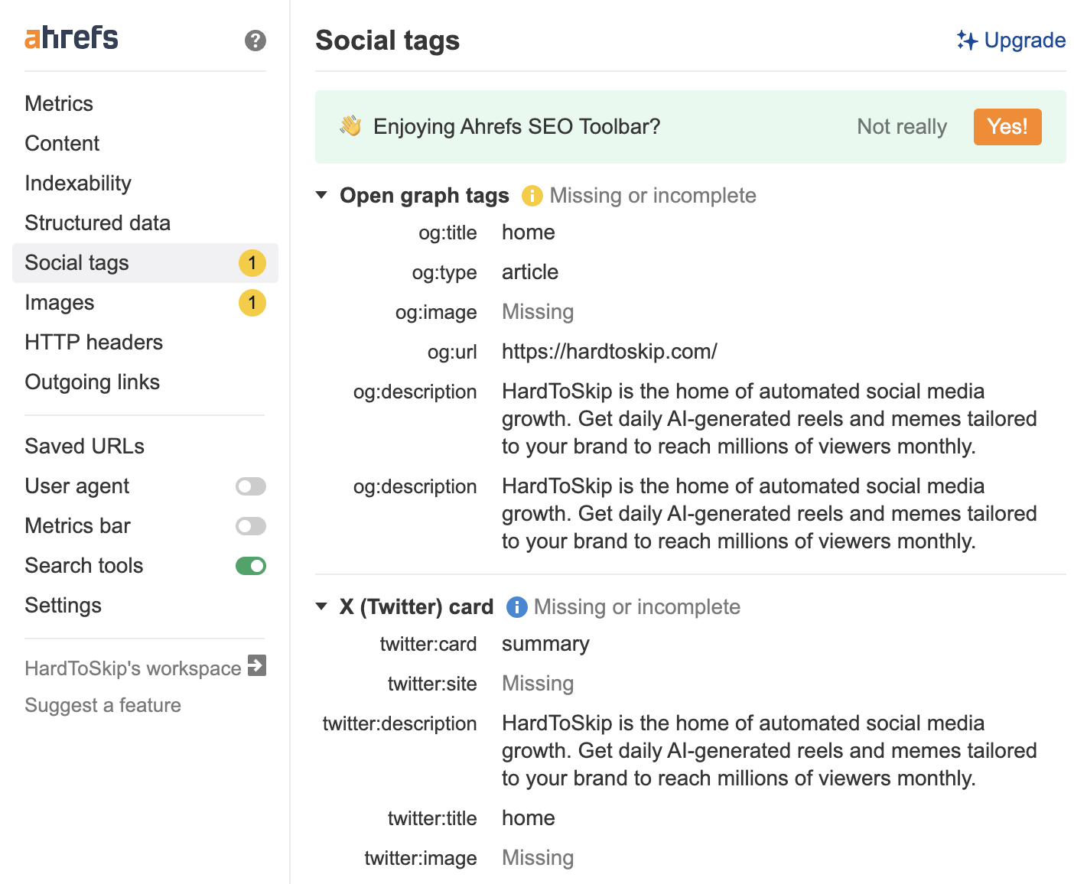Open the Settings section
Viewport: 1074px width, 884px height.
pyautogui.click(x=63, y=606)
